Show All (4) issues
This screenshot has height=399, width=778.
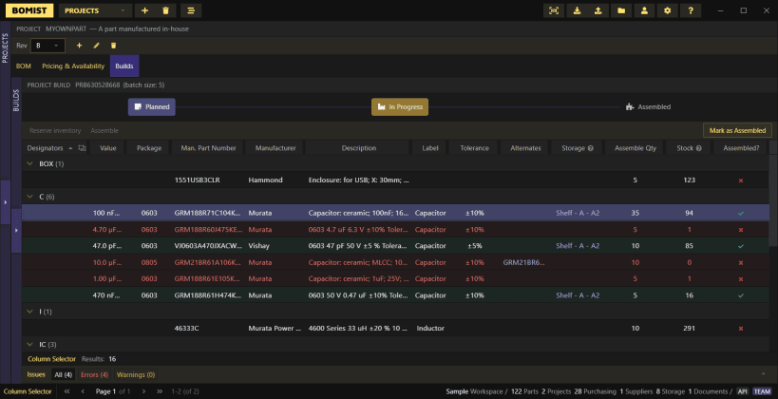coord(63,374)
